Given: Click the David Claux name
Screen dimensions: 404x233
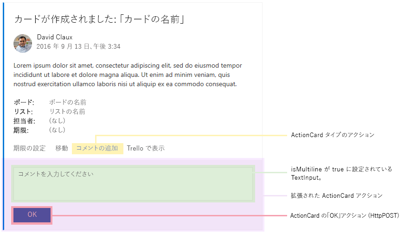Looking at the screenshot, I should (x=55, y=37).
